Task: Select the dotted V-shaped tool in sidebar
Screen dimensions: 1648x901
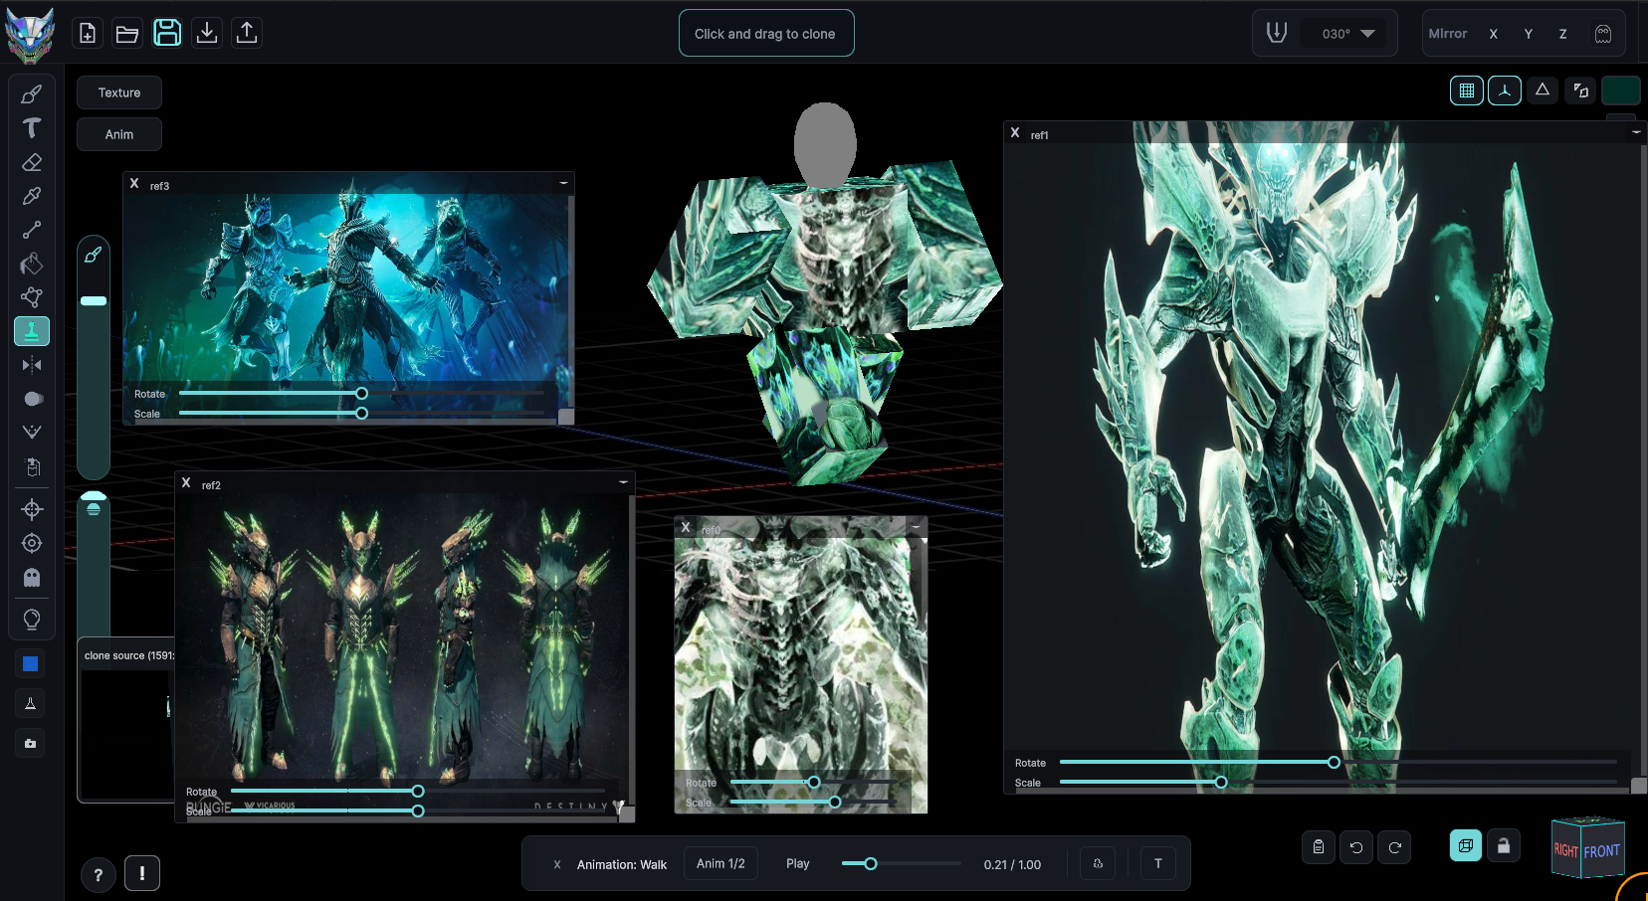Action: [x=32, y=433]
